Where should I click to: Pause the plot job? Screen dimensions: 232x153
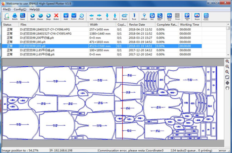(40, 16)
